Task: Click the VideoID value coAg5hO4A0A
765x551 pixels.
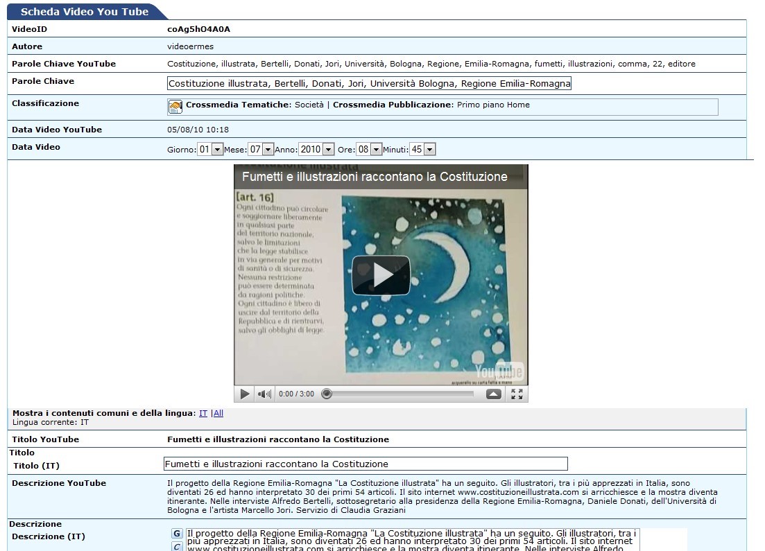Action: click(x=198, y=29)
